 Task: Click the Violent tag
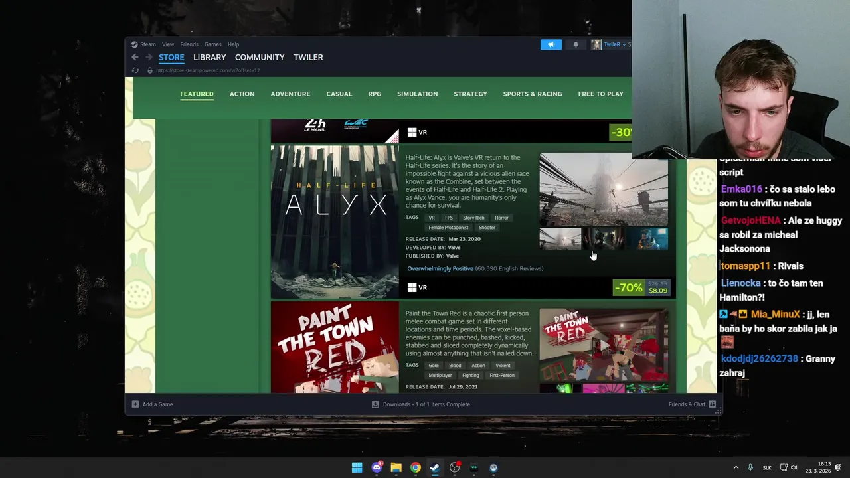point(503,366)
